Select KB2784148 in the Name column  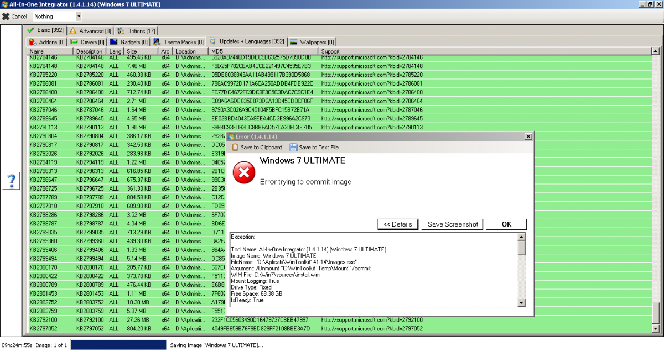[43, 66]
